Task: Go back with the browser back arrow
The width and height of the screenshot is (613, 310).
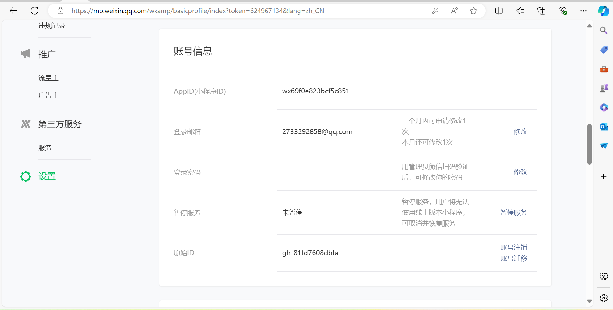Action: click(x=13, y=11)
